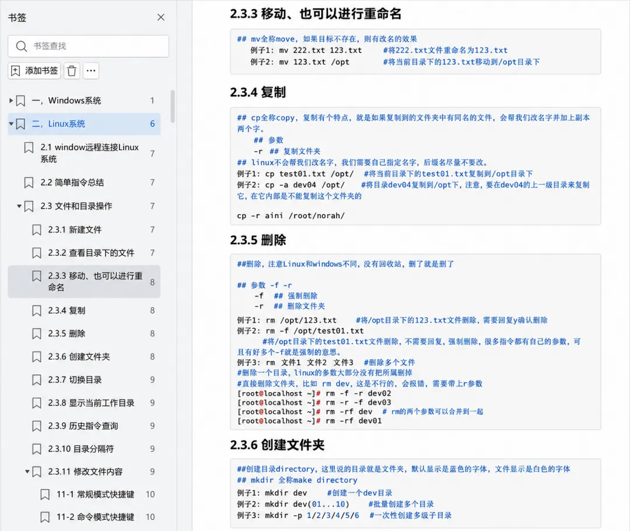Expand the 一，Windows系统 bookmark arrow
The width and height of the screenshot is (630, 531).
point(11,100)
